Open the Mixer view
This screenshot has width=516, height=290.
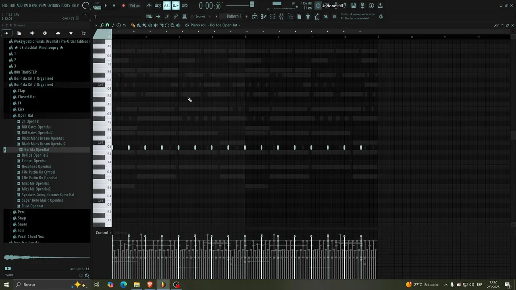[x=281, y=17]
